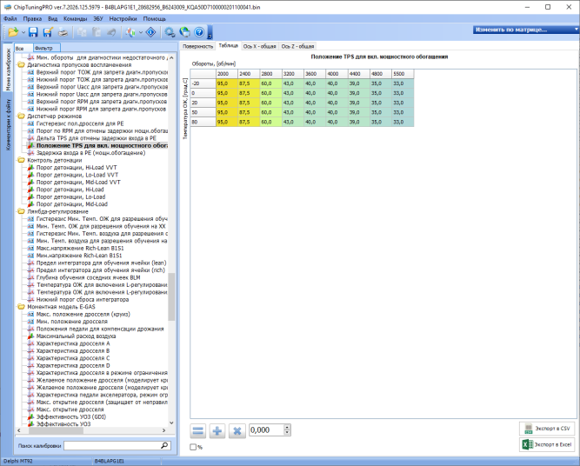
Task: Click the blue question mark help icon
Action: [199, 32]
